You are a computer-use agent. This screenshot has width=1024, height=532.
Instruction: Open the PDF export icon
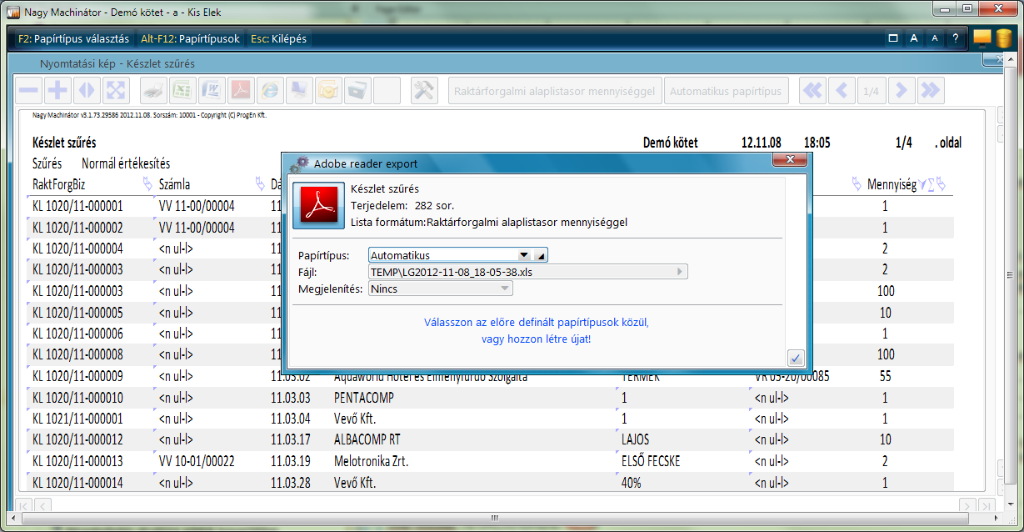pyautogui.click(x=241, y=90)
